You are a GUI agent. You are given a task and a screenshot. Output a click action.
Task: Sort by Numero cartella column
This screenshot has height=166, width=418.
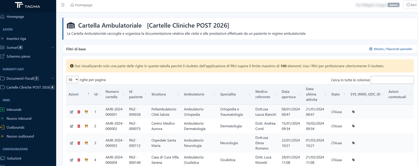click(115, 94)
